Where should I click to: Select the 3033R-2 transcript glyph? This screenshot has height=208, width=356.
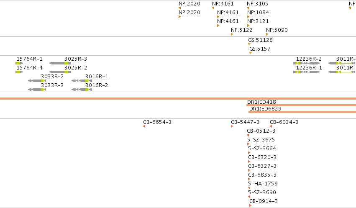point(37,81)
